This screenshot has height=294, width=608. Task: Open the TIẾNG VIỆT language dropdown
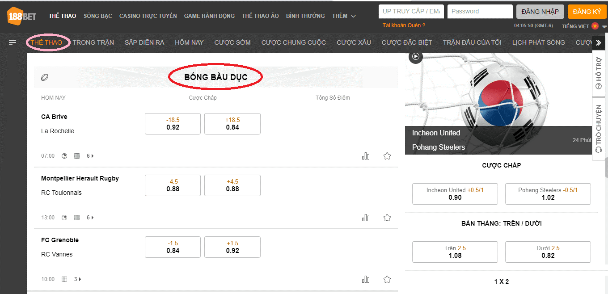(x=584, y=26)
